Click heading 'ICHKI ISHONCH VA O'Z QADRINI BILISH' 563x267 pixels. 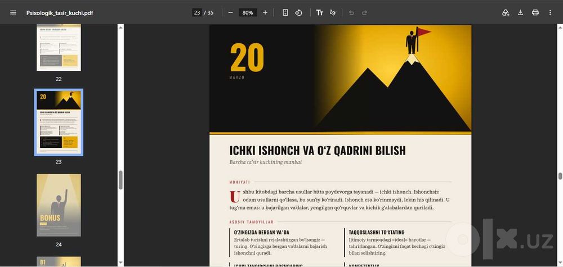(318, 151)
